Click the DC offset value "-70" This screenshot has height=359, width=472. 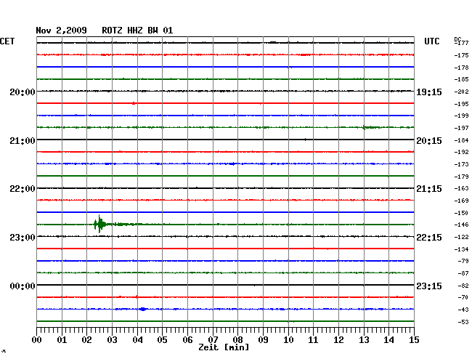[x=463, y=297]
